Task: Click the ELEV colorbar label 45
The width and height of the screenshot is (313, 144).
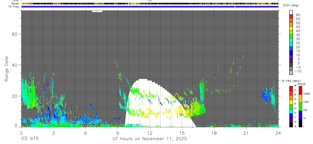Action: pos(298,27)
